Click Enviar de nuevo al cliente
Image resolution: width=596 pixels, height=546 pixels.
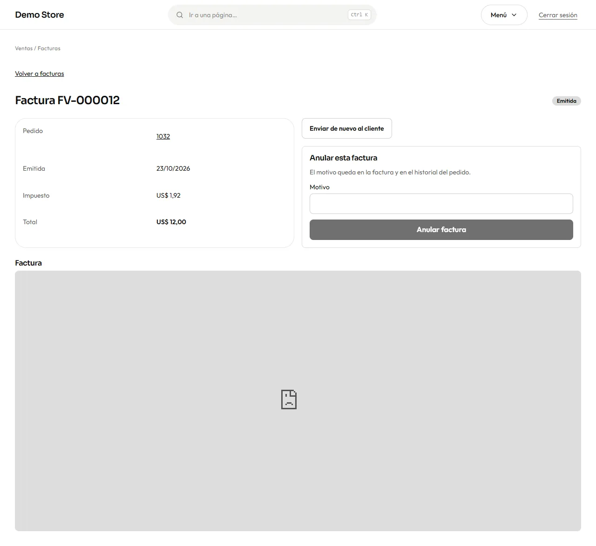pos(347,128)
